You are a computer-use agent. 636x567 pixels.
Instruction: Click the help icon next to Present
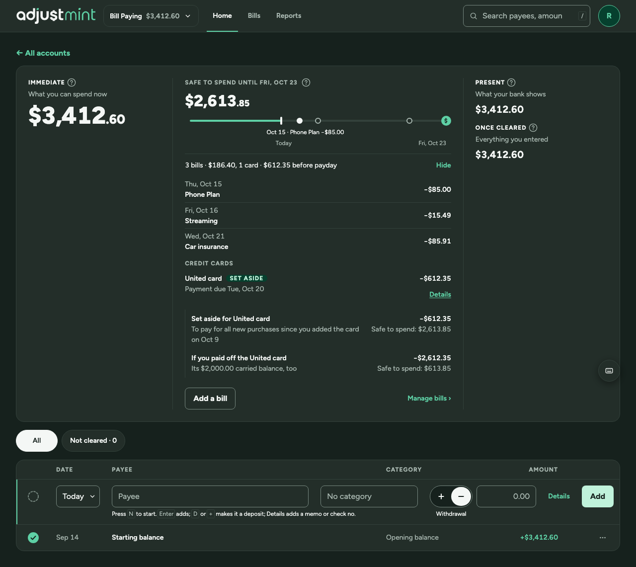pos(511,82)
